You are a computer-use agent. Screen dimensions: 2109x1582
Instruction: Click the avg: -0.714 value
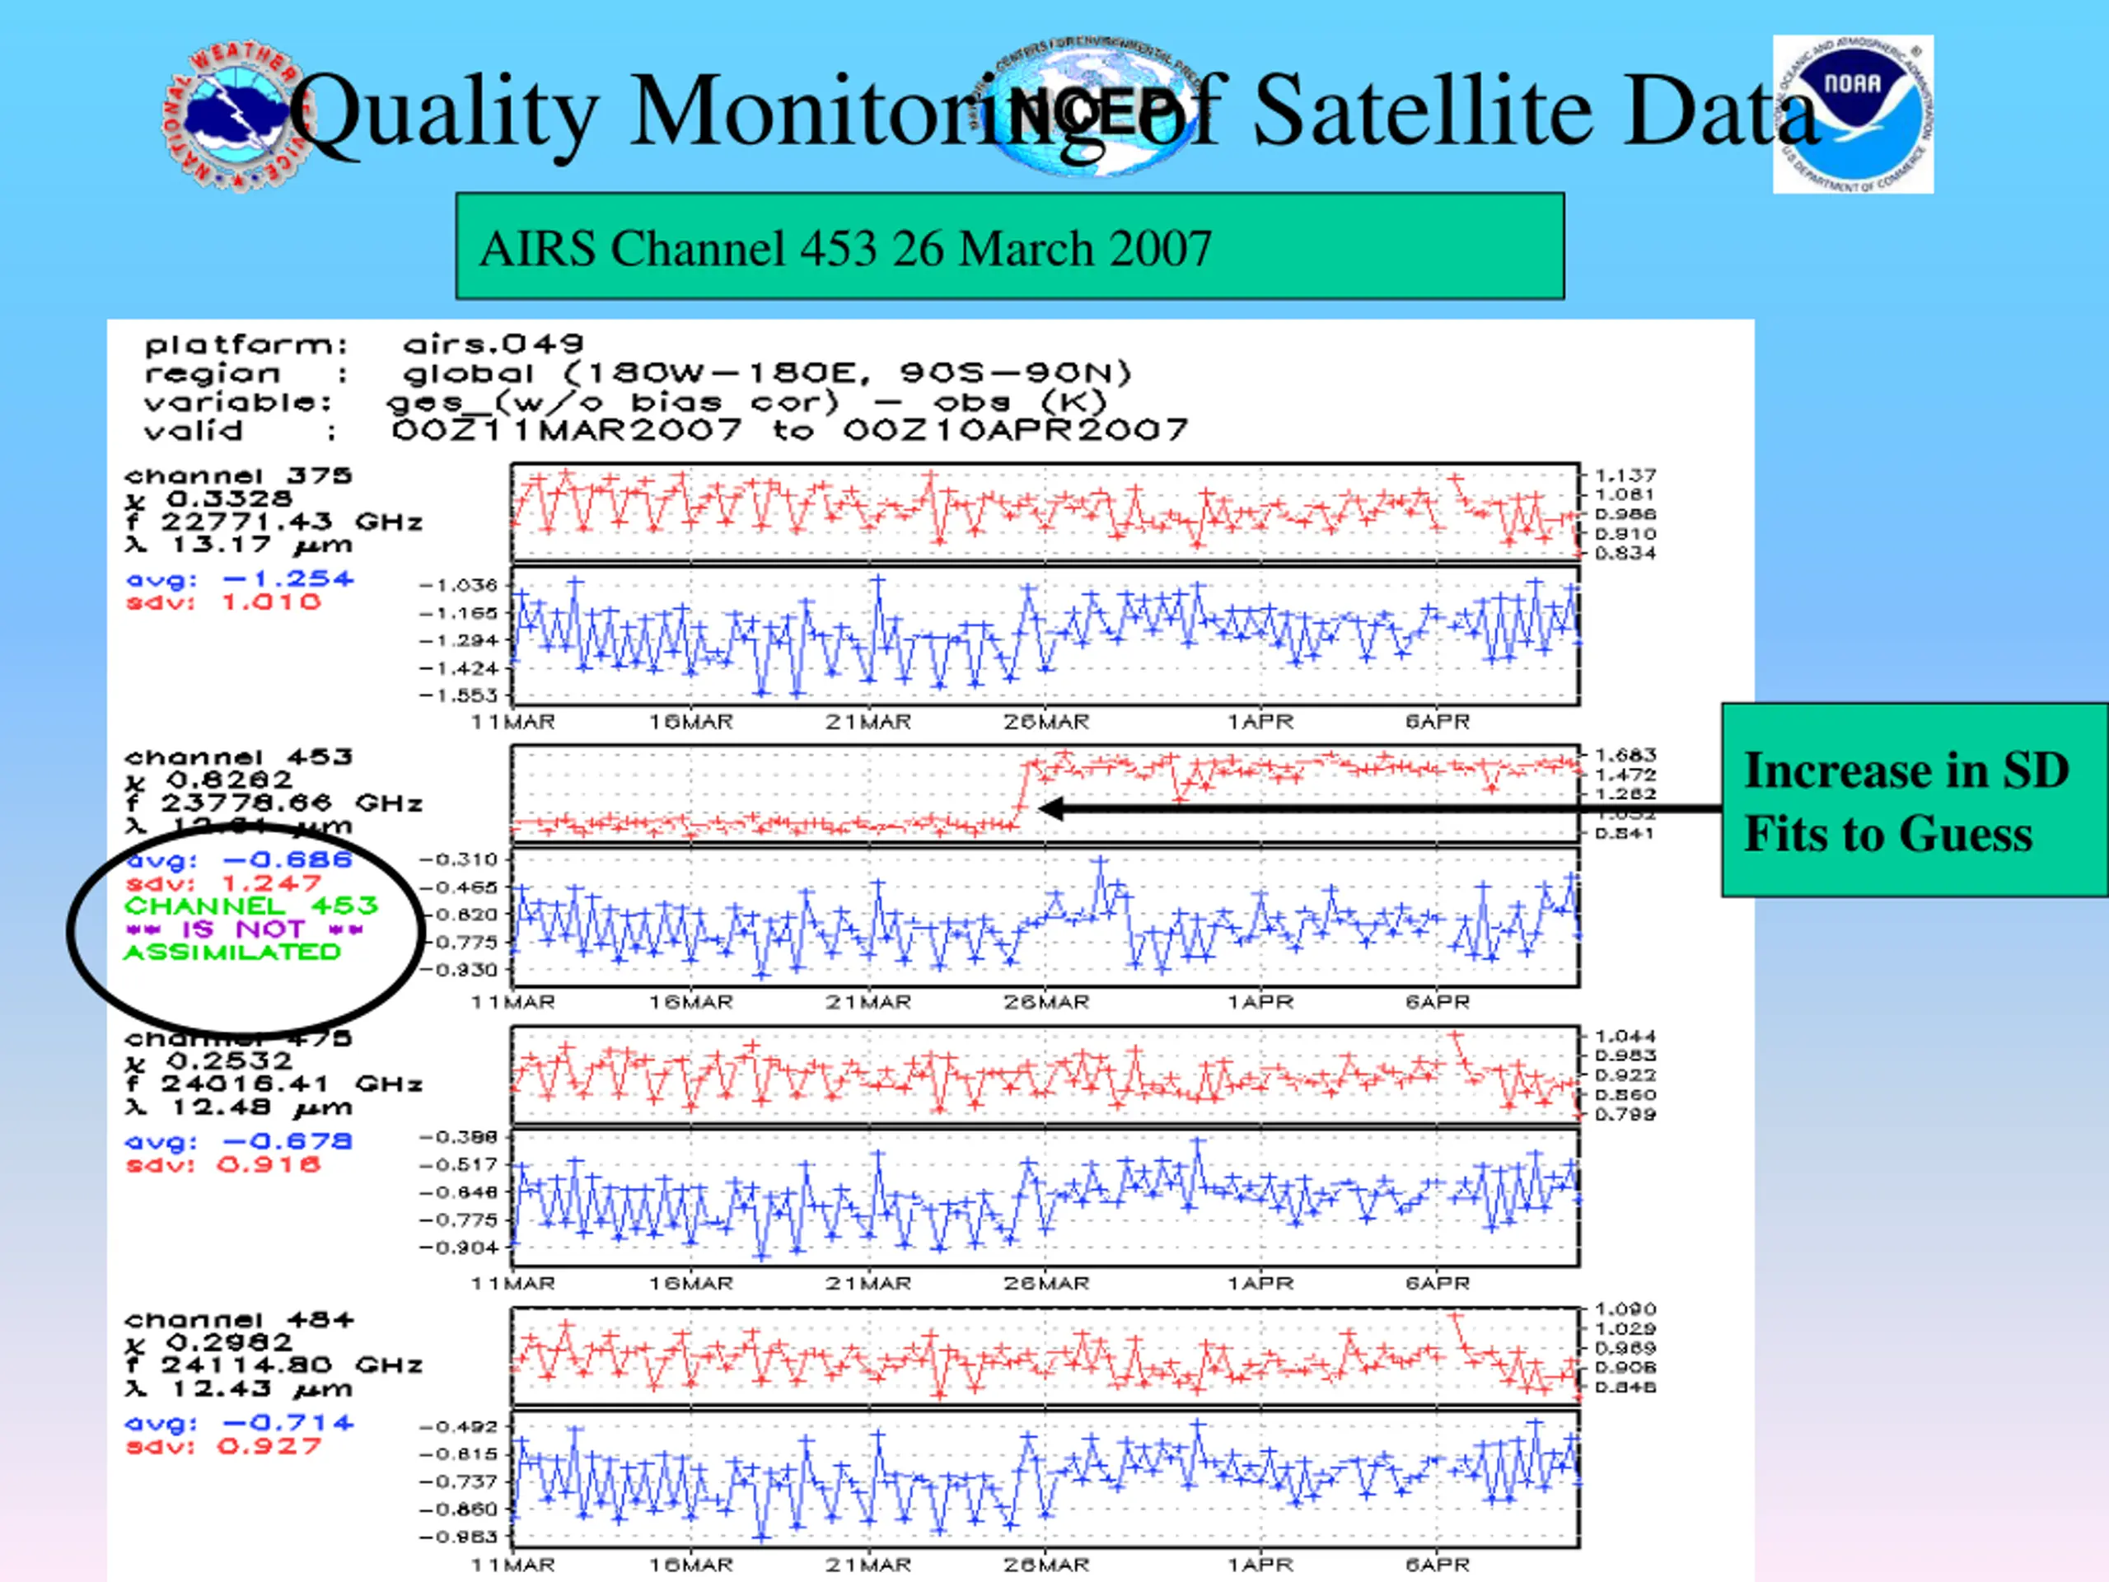[239, 1423]
